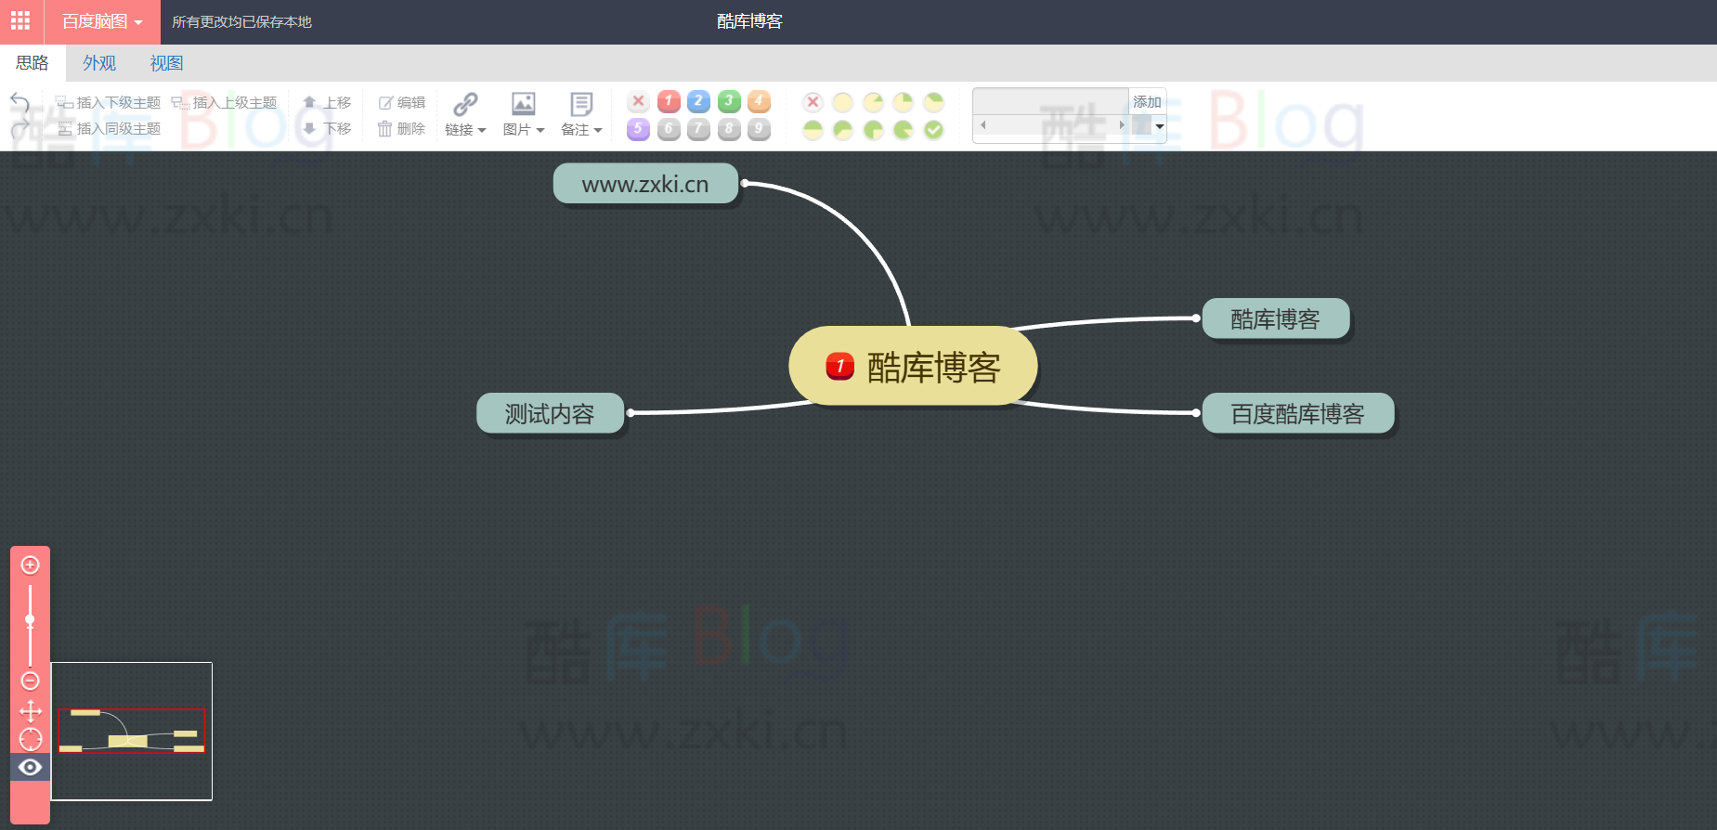Set priority 7 gray icon
Screen dimensions: 1717x830
pyautogui.click(x=699, y=129)
